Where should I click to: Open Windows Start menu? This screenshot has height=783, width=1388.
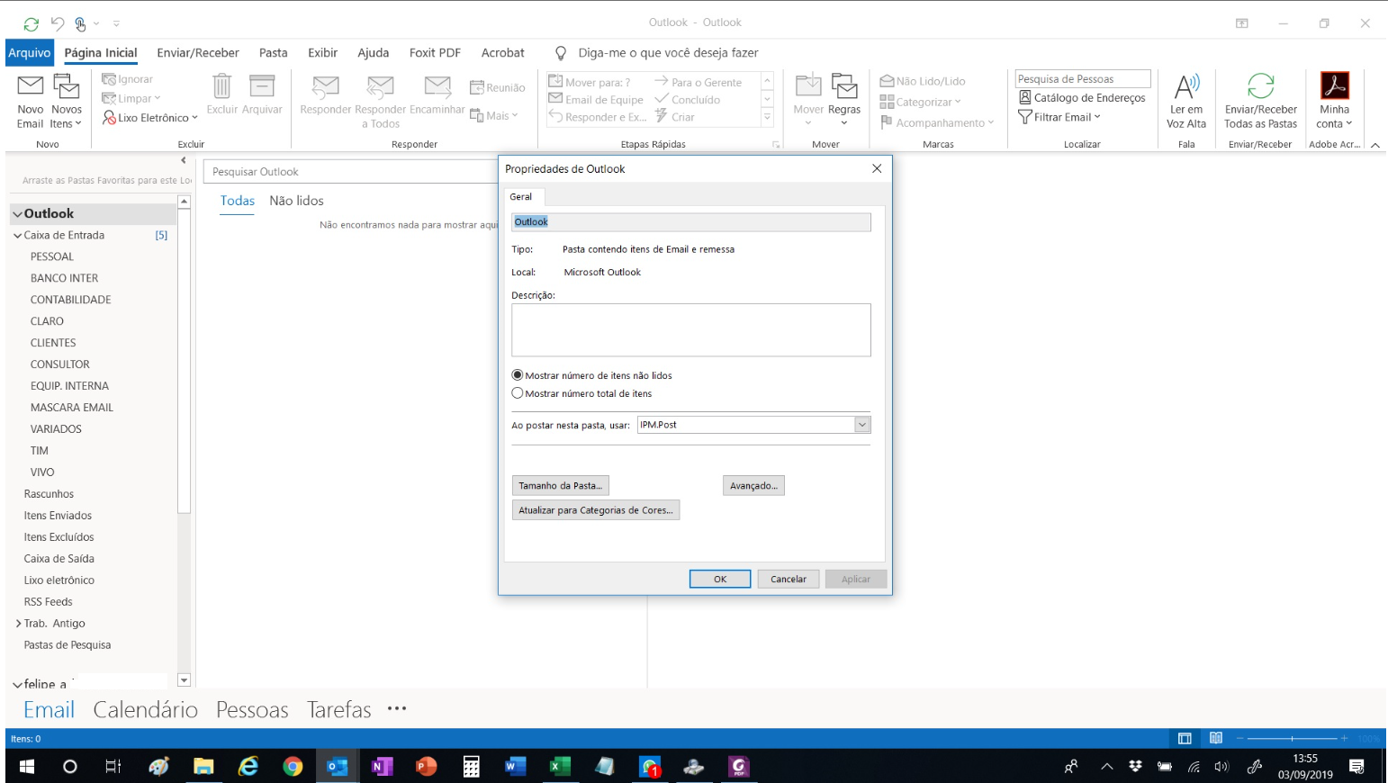point(27,767)
